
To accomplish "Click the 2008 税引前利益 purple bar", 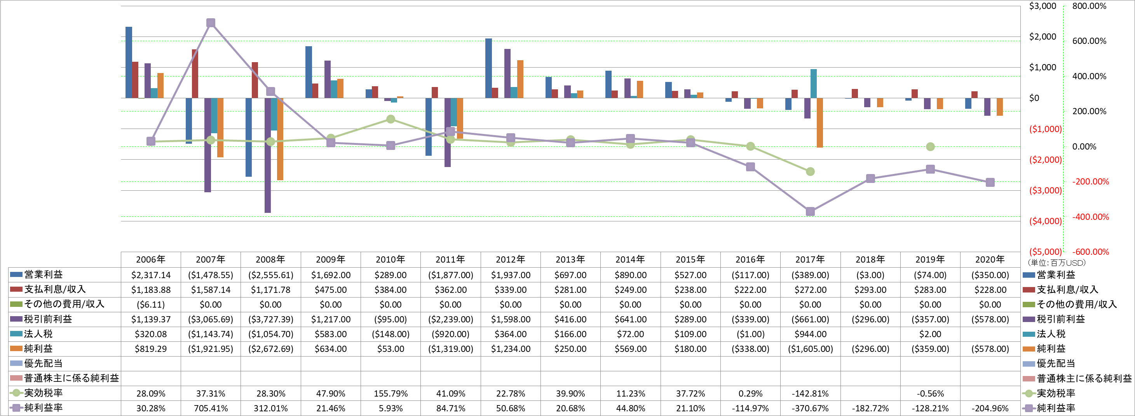I will click(x=267, y=155).
